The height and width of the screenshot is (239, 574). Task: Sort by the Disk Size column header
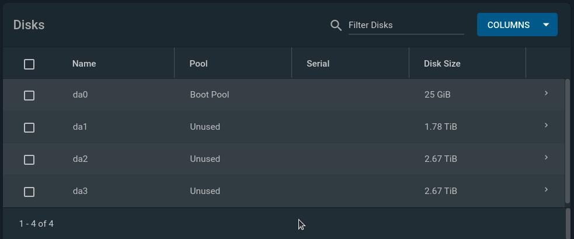(x=442, y=64)
